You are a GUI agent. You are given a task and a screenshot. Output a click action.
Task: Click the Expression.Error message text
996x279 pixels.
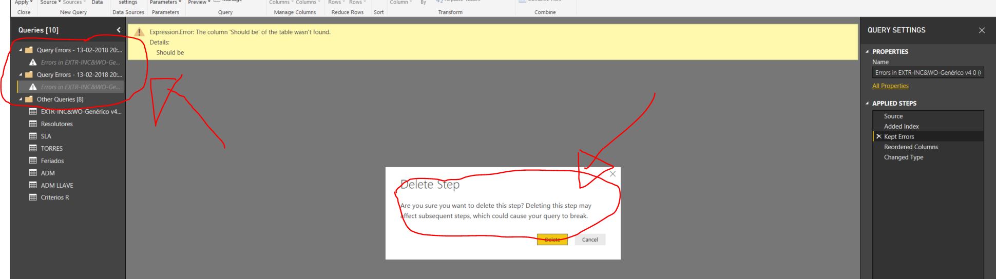240,32
